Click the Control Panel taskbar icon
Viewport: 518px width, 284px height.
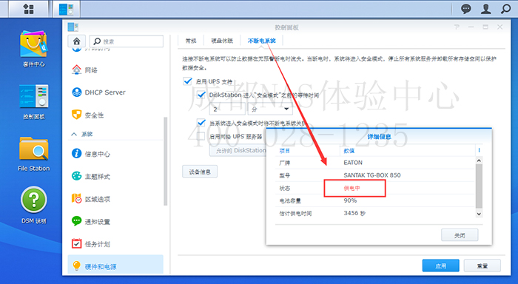pos(67,9)
